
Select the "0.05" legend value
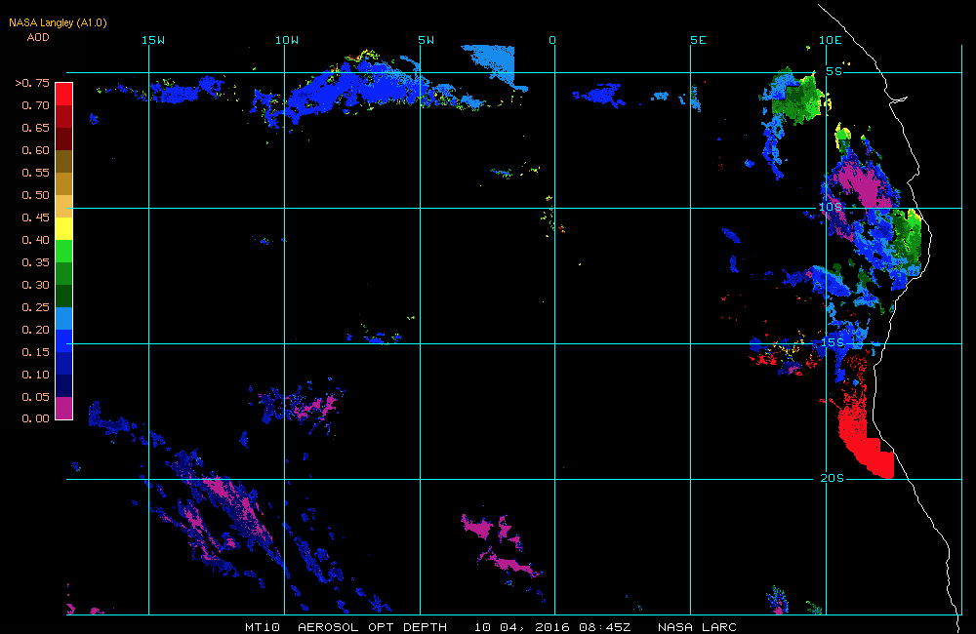35,396
